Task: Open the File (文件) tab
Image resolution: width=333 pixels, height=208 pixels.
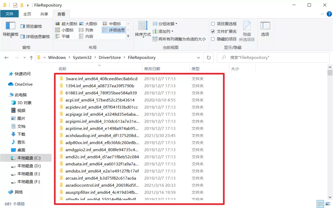Action: click(10, 14)
